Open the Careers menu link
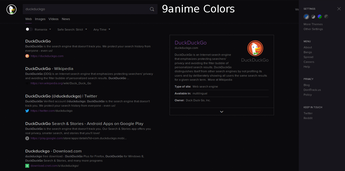The image size is (345, 171). click(309, 62)
